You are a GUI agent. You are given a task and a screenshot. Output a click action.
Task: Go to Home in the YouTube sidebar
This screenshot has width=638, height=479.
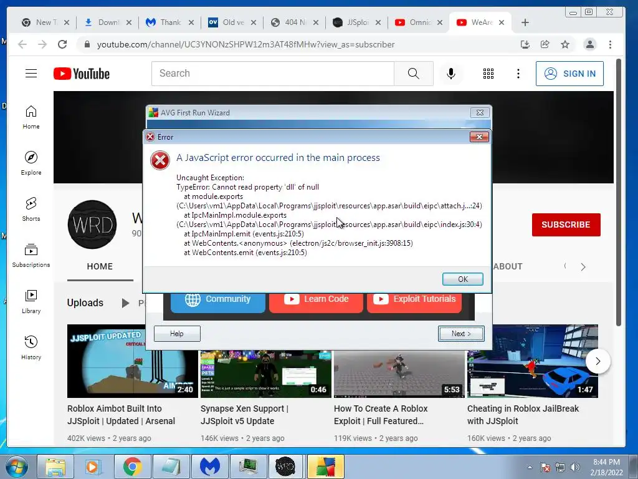point(31,117)
